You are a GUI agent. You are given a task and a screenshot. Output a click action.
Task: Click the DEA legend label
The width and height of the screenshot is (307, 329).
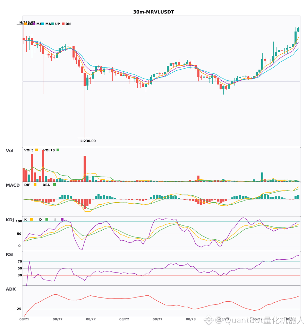tap(46, 185)
